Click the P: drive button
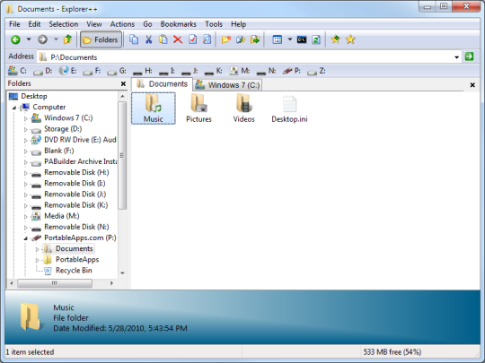The height and width of the screenshot is (363, 485). (x=291, y=71)
